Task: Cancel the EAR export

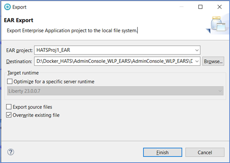Action: [205, 152]
